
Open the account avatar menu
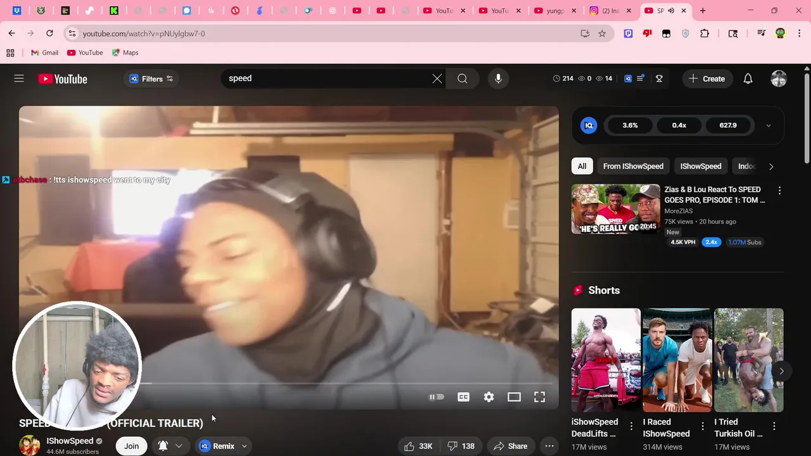point(779,79)
